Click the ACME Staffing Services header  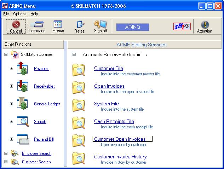[x=144, y=45]
